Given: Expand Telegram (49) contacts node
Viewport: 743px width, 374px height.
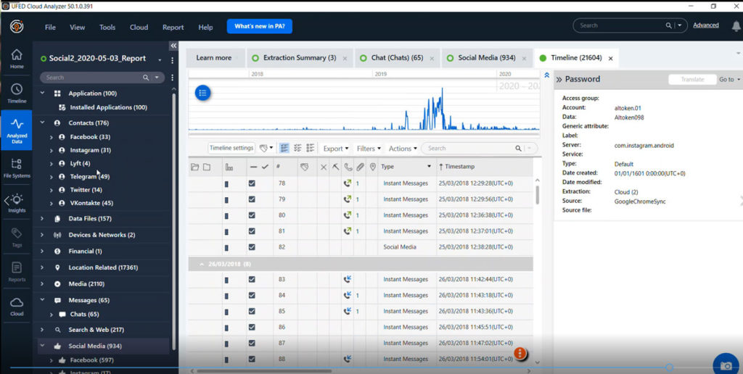Looking at the screenshot, I should tap(52, 177).
